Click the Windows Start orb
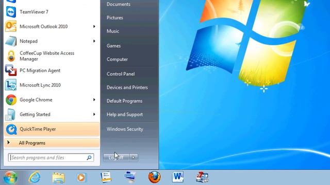330x185 pixels. pyautogui.click(x=10, y=177)
